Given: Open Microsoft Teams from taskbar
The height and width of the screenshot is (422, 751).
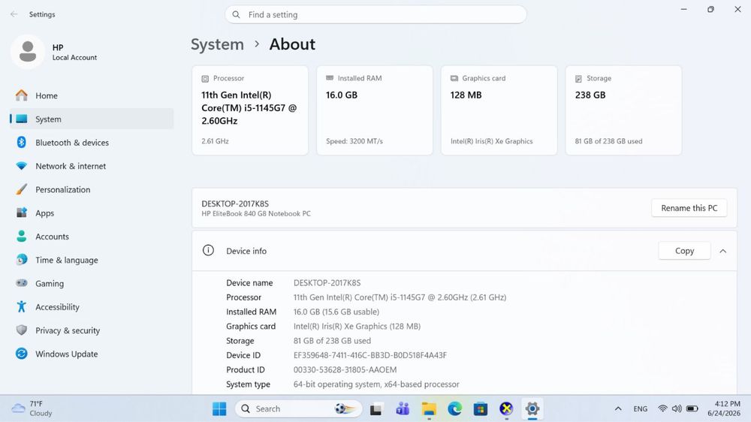Looking at the screenshot, I should click(403, 408).
